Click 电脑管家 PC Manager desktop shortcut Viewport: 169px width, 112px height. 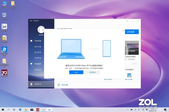coord(4,28)
